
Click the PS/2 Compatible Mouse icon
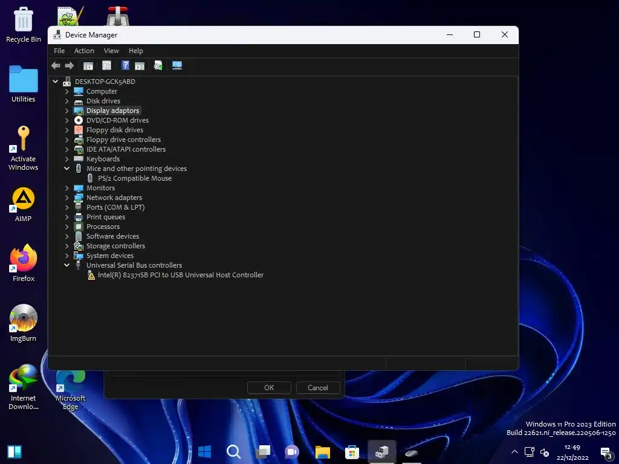pos(90,178)
